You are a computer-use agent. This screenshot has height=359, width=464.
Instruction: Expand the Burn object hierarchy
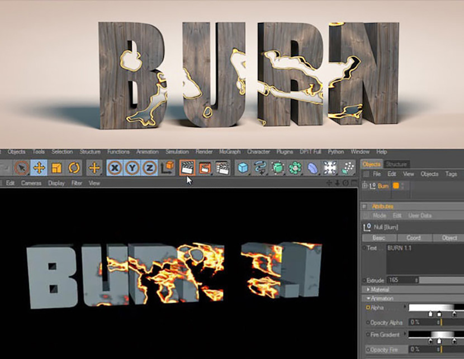point(364,186)
